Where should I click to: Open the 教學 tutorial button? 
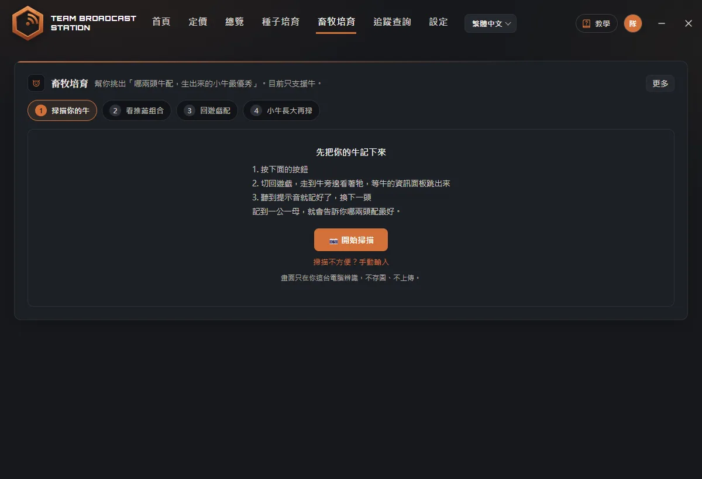(597, 23)
